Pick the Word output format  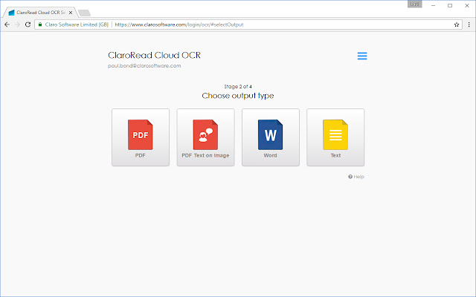(x=271, y=137)
